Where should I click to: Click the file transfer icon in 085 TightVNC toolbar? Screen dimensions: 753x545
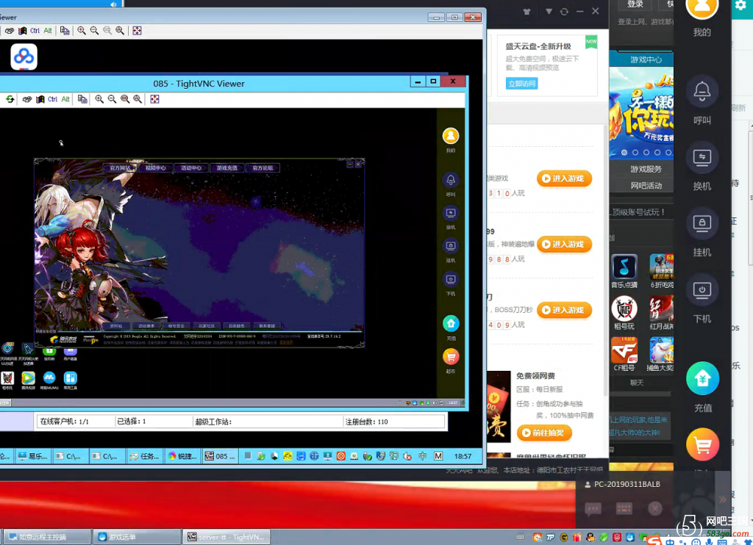82,99
